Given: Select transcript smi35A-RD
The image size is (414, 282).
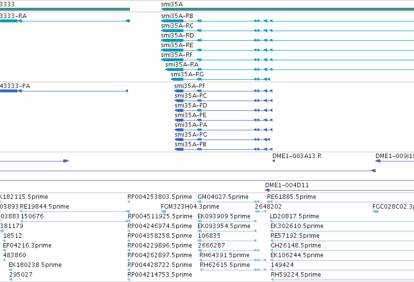Looking at the screenshot, I should pyautogui.click(x=178, y=35).
